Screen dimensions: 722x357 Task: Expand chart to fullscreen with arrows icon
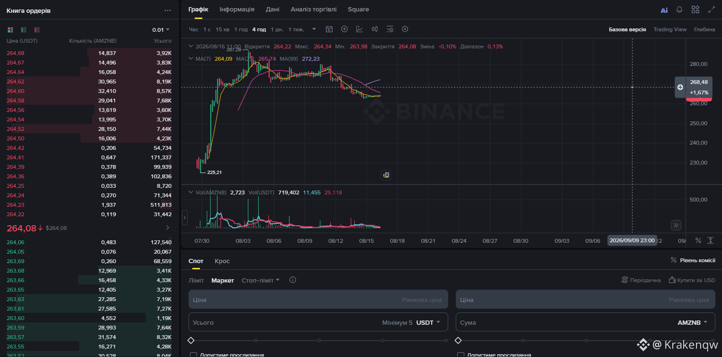click(x=712, y=9)
